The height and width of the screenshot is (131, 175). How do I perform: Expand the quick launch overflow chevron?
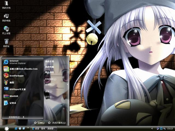(28, 128)
